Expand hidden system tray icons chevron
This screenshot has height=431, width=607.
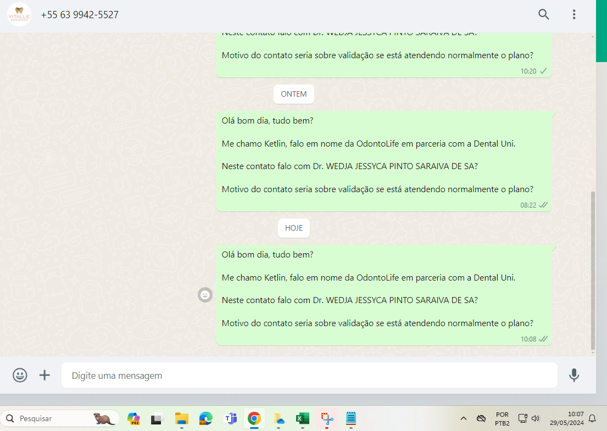point(464,418)
